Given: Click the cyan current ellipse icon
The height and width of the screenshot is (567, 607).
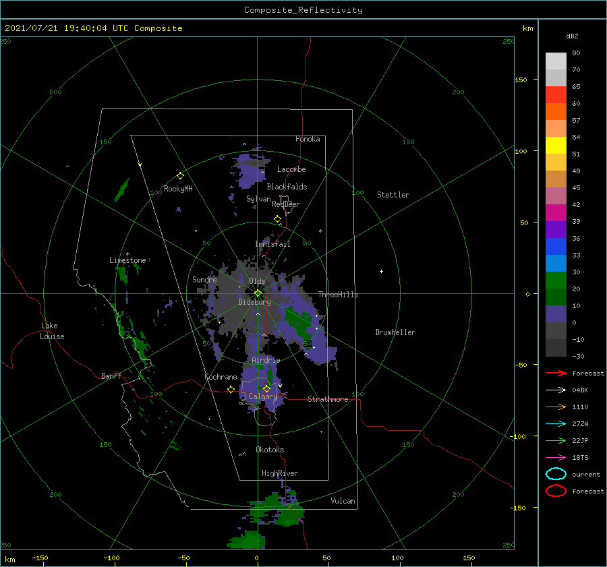Looking at the screenshot, I should [x=556, y=474].
